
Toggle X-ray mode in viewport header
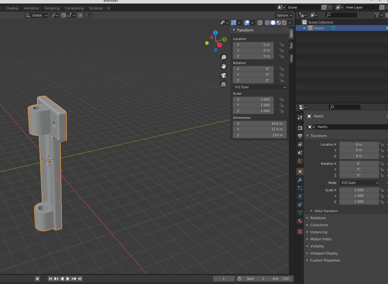point(260,23)
